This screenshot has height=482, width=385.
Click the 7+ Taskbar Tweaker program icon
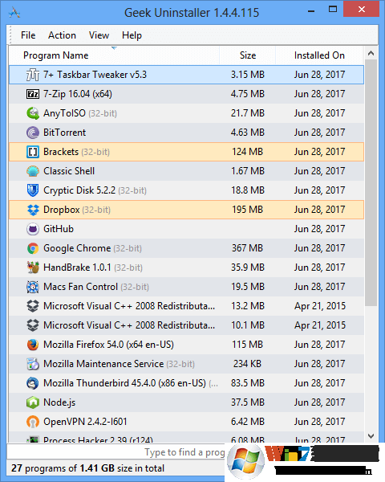(x=33, y=75)
